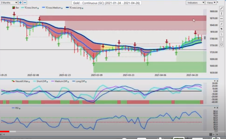The height and width of the screenshot is (139, 226).
Task: Collapse the NeuralIX indicator panel arrow
Action: (x=215, y=81)
